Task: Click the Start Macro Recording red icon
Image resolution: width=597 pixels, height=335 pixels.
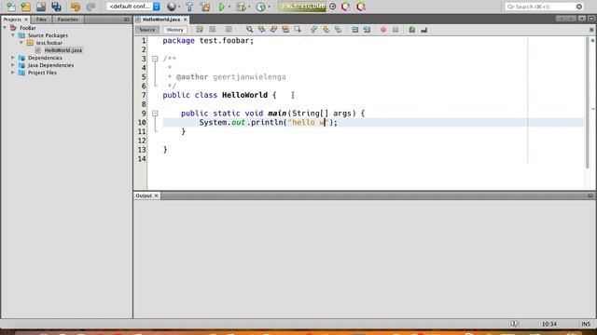Action: 383,30
